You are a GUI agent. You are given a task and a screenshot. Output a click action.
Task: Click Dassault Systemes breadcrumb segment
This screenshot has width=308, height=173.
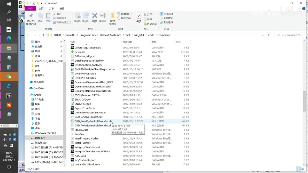point(111,35)
